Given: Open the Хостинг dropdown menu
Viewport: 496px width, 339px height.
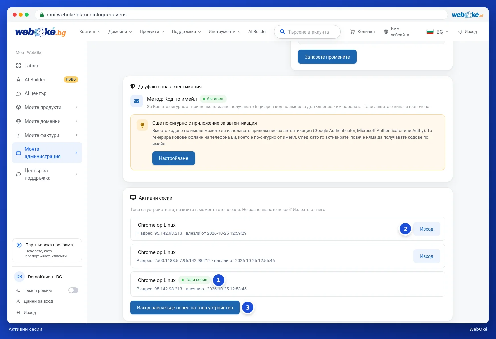Looking at the screenshot, I should 90,32.
